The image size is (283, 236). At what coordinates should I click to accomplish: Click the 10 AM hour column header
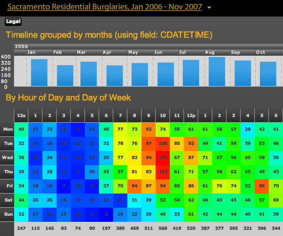(x=163, y=115)
